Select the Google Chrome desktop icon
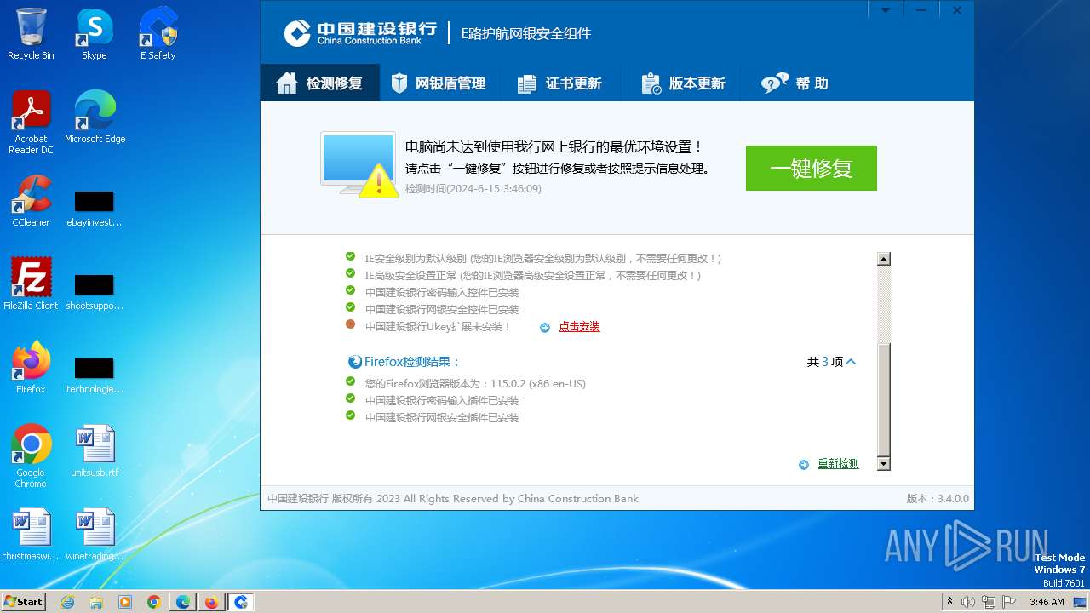 (x=31, y=456)
